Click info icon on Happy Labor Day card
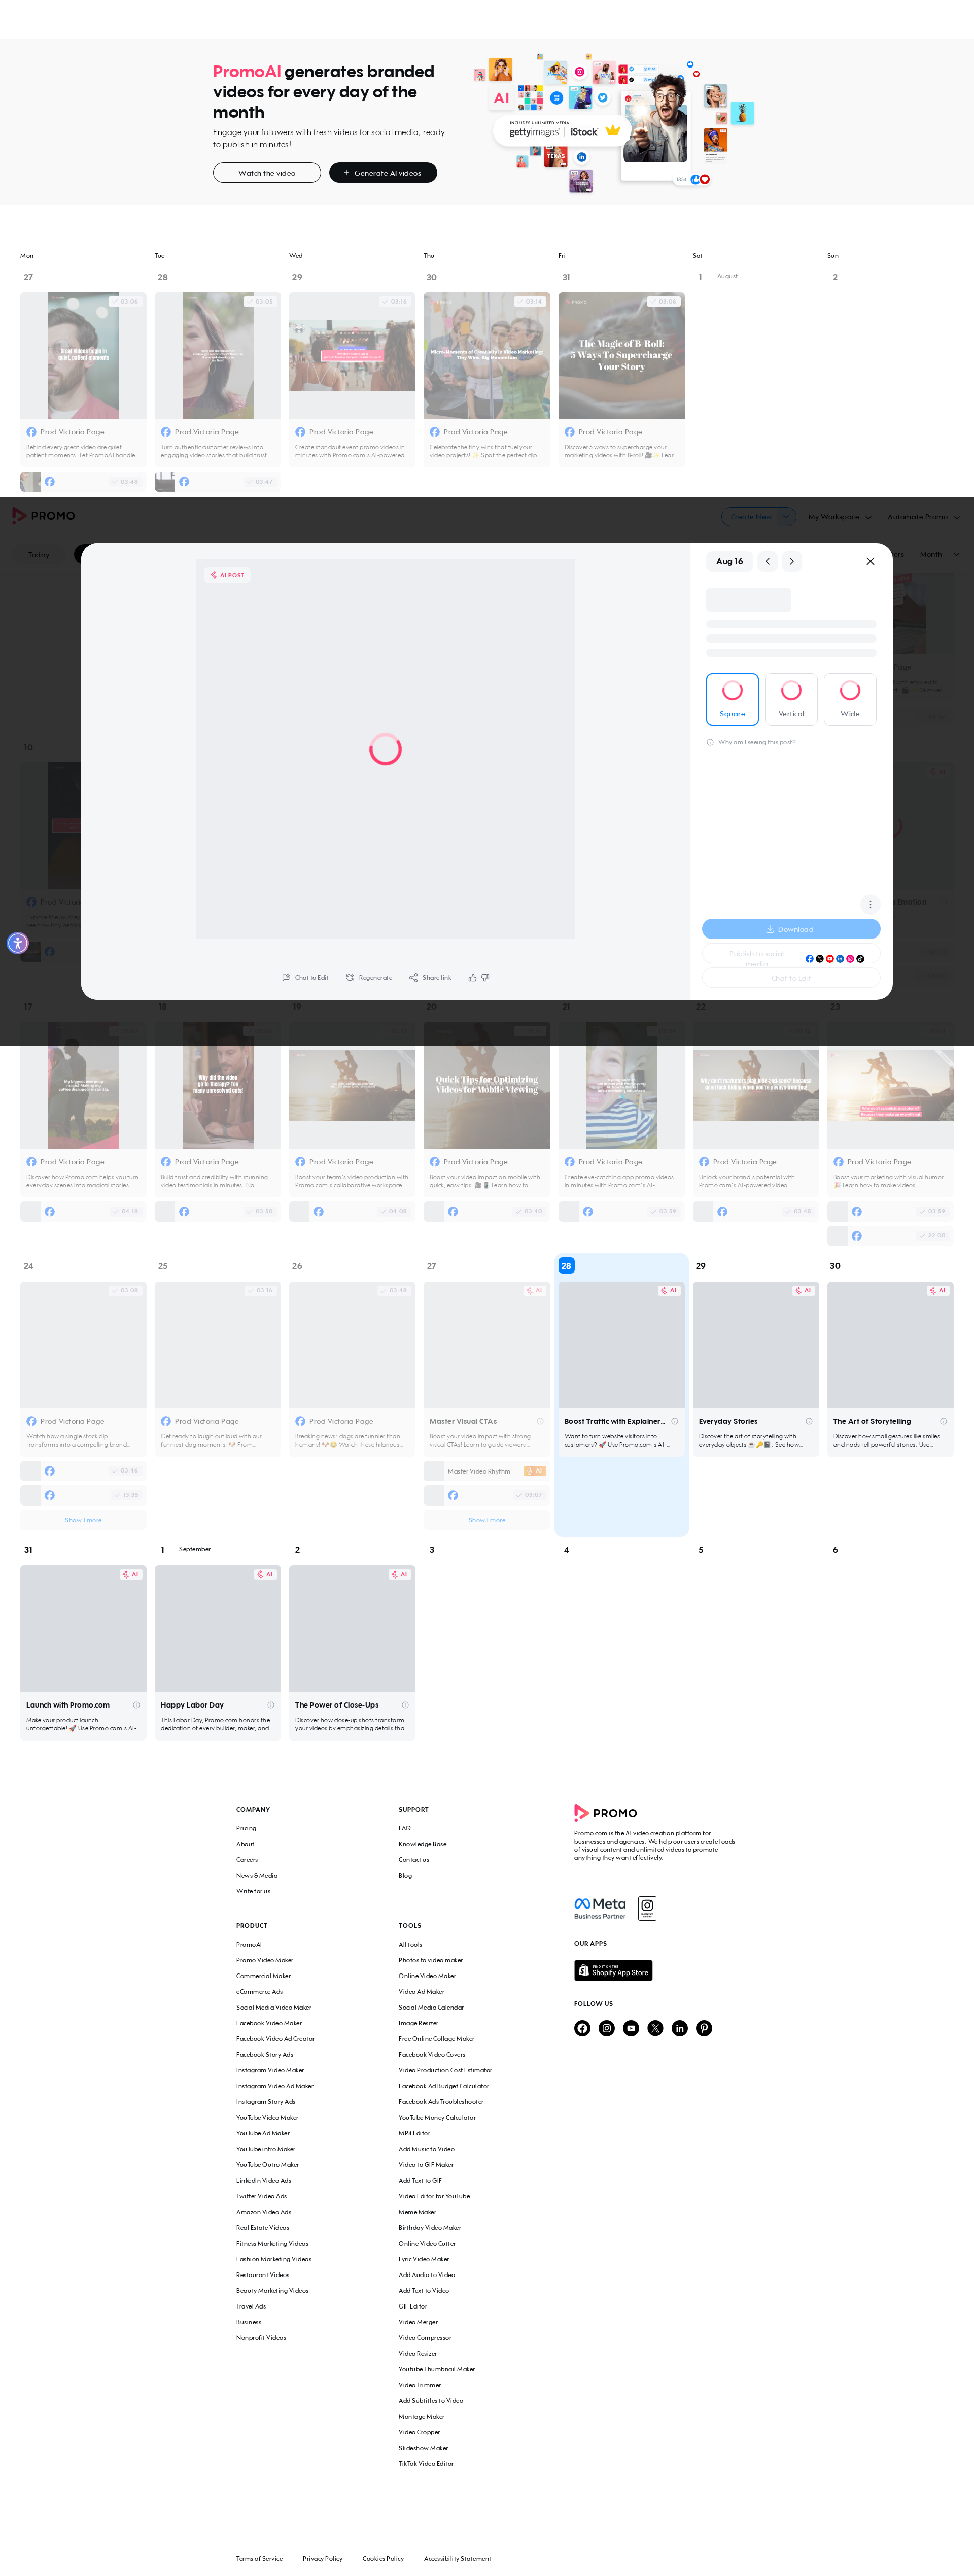The height and width of the screenshot is (2576, 974). [271, 1705]
